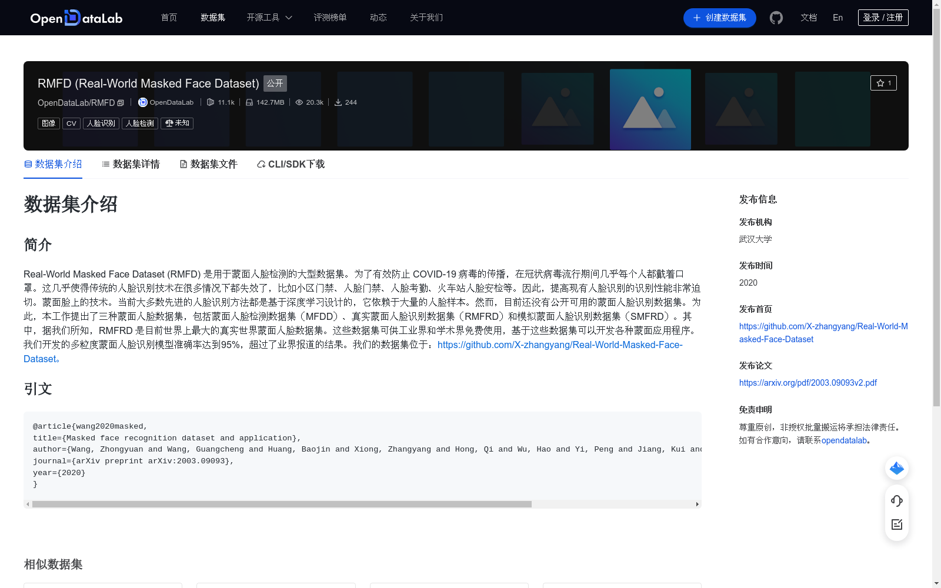Screen dimensions: 941x588
Task: Switch language to En
Action: (x=838, y=18)
